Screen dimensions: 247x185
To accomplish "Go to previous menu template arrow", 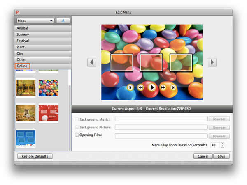I will (92, 62).
